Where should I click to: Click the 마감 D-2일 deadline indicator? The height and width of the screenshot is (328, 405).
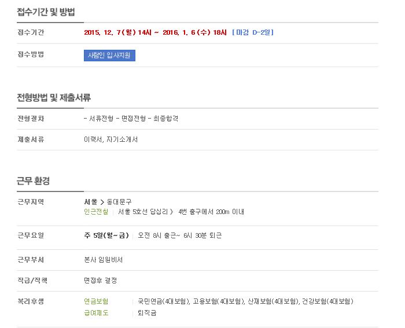[x=253, y=32]
